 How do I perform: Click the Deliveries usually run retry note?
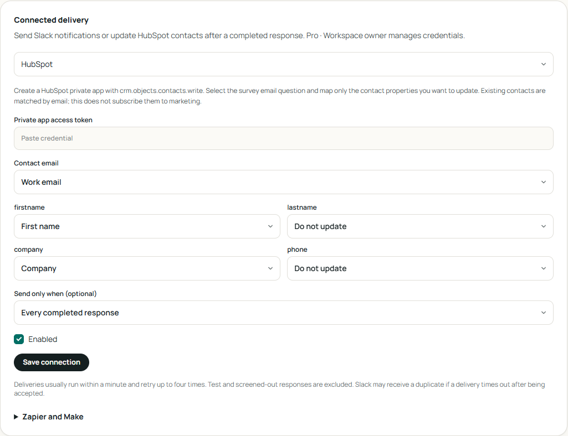click(x=279, y=388)
